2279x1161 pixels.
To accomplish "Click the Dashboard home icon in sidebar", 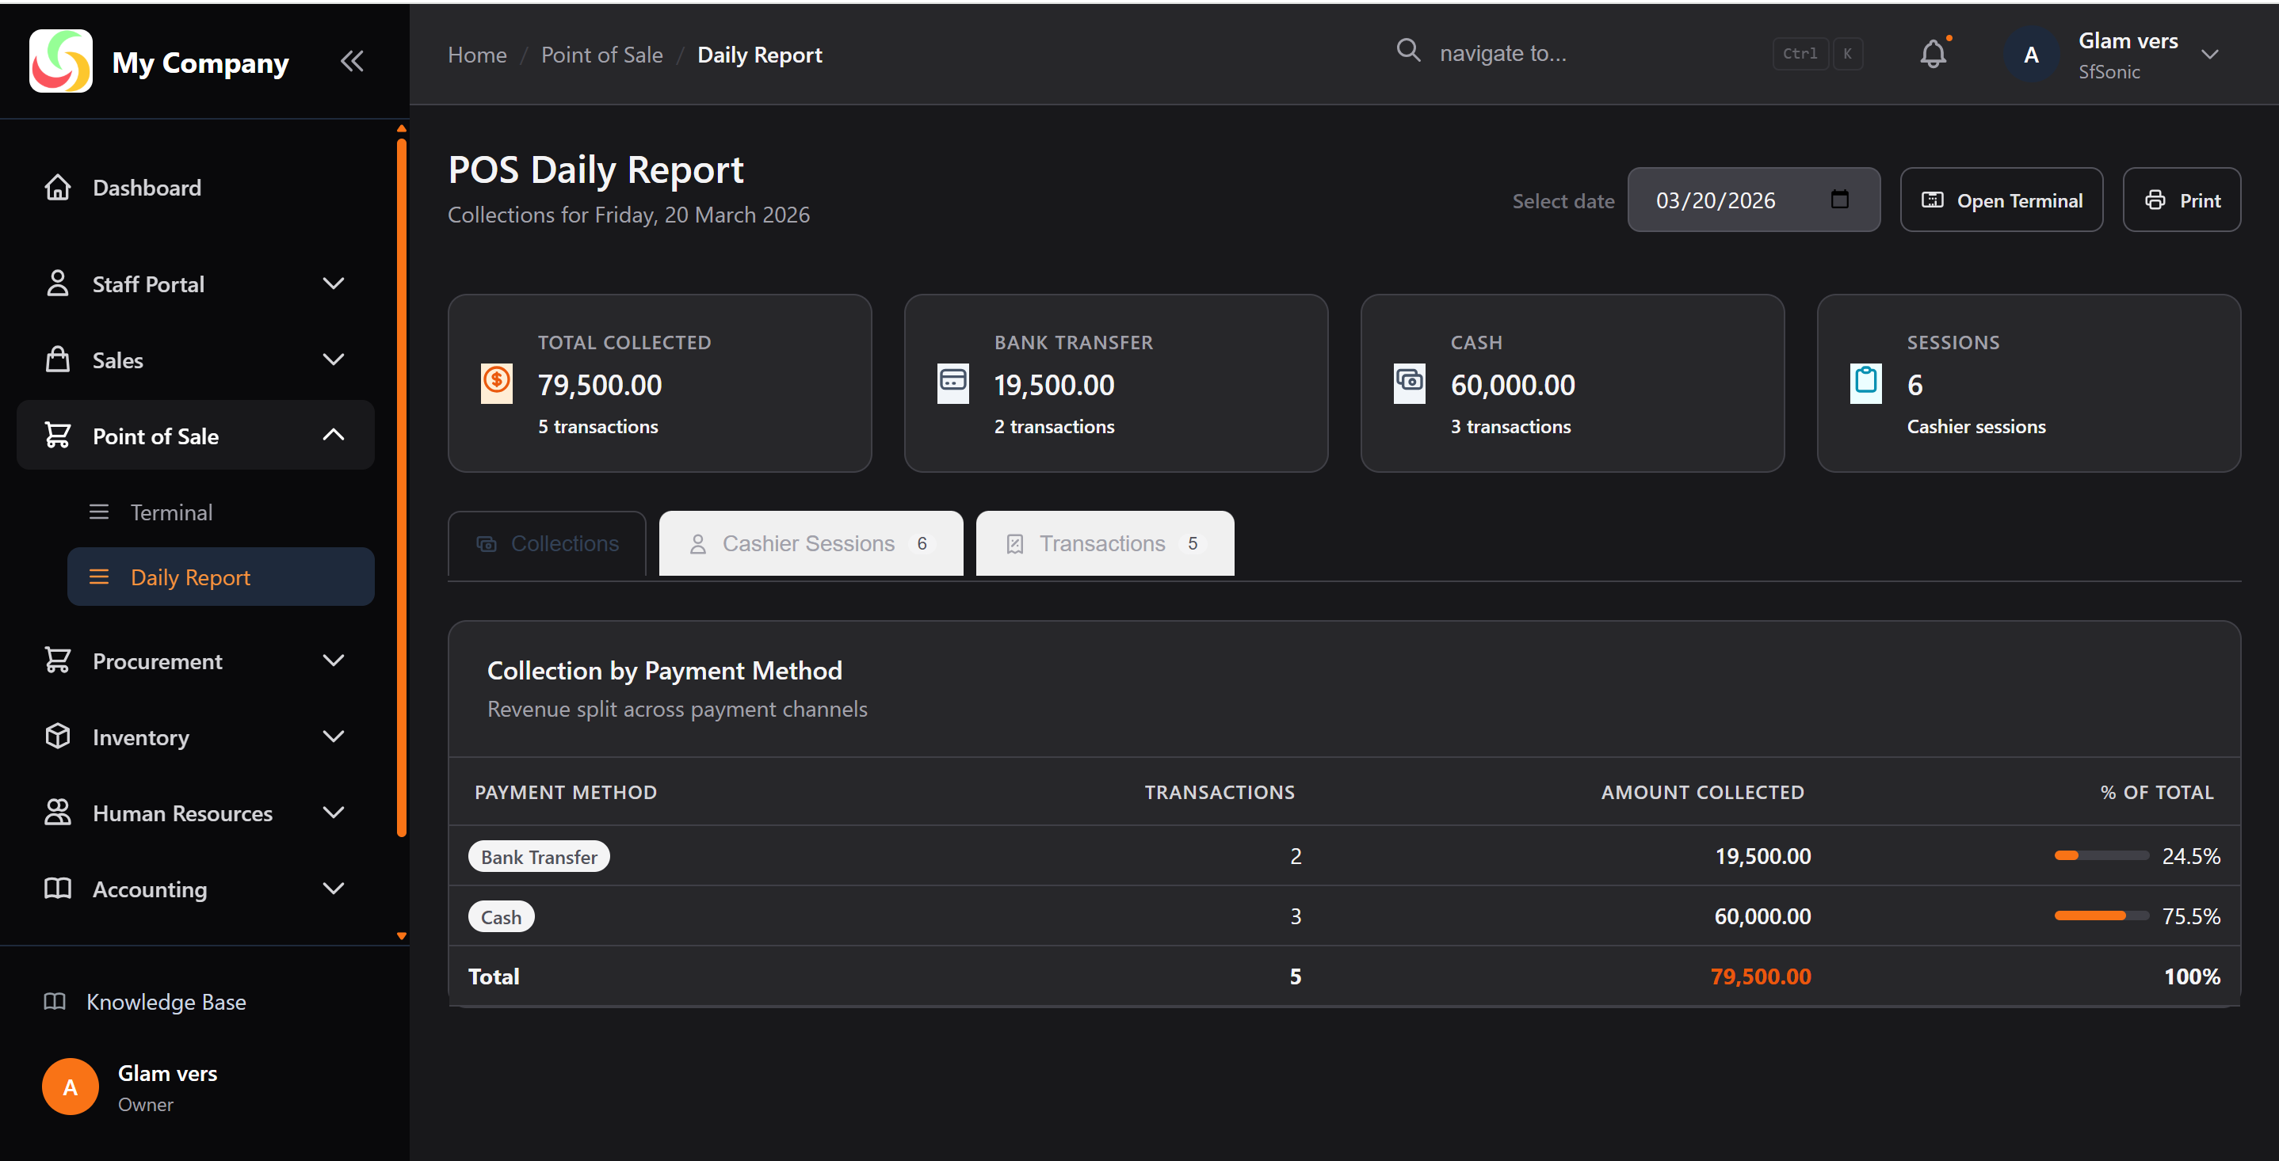I will (x=58, y=187).
